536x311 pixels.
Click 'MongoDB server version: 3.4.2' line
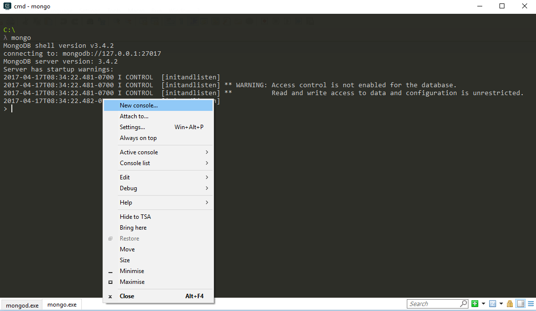[x=61, y=62]
